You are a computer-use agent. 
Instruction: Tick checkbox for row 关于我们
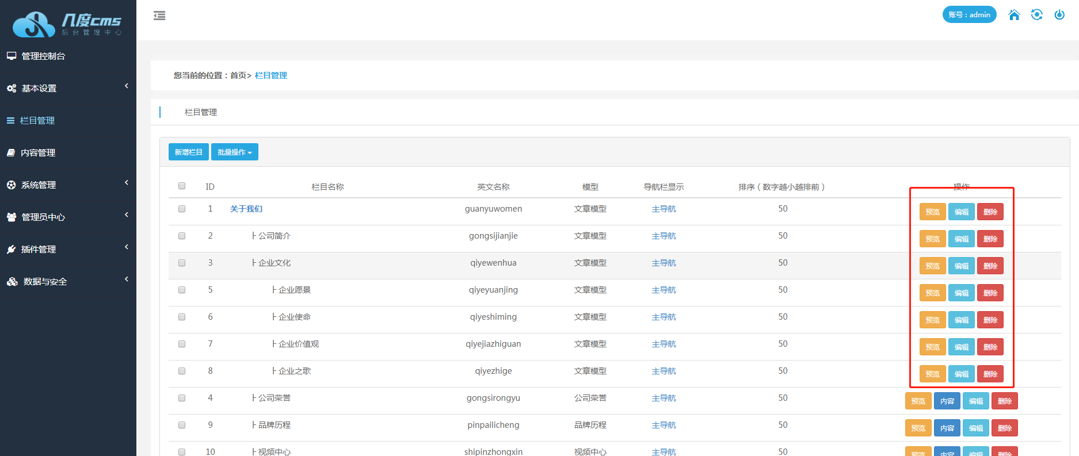click(x=182, y=209)
